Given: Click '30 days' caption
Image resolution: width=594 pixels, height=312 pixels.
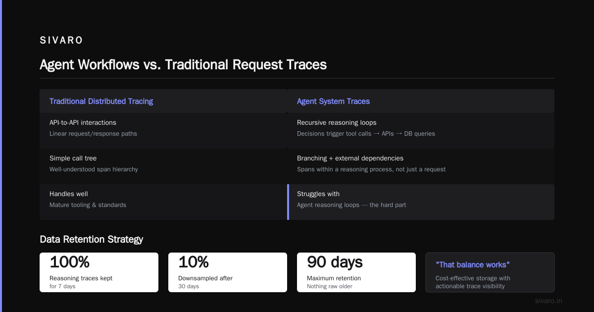Looking at the screenshot, I should [189, 286].
